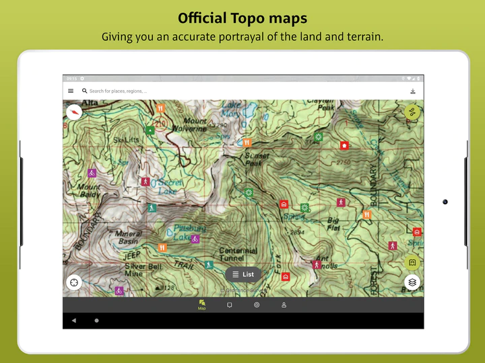Image resolution: width=485 pixels, height=363 pixels.
Task: Center map on my location
Action: point(74,282)
